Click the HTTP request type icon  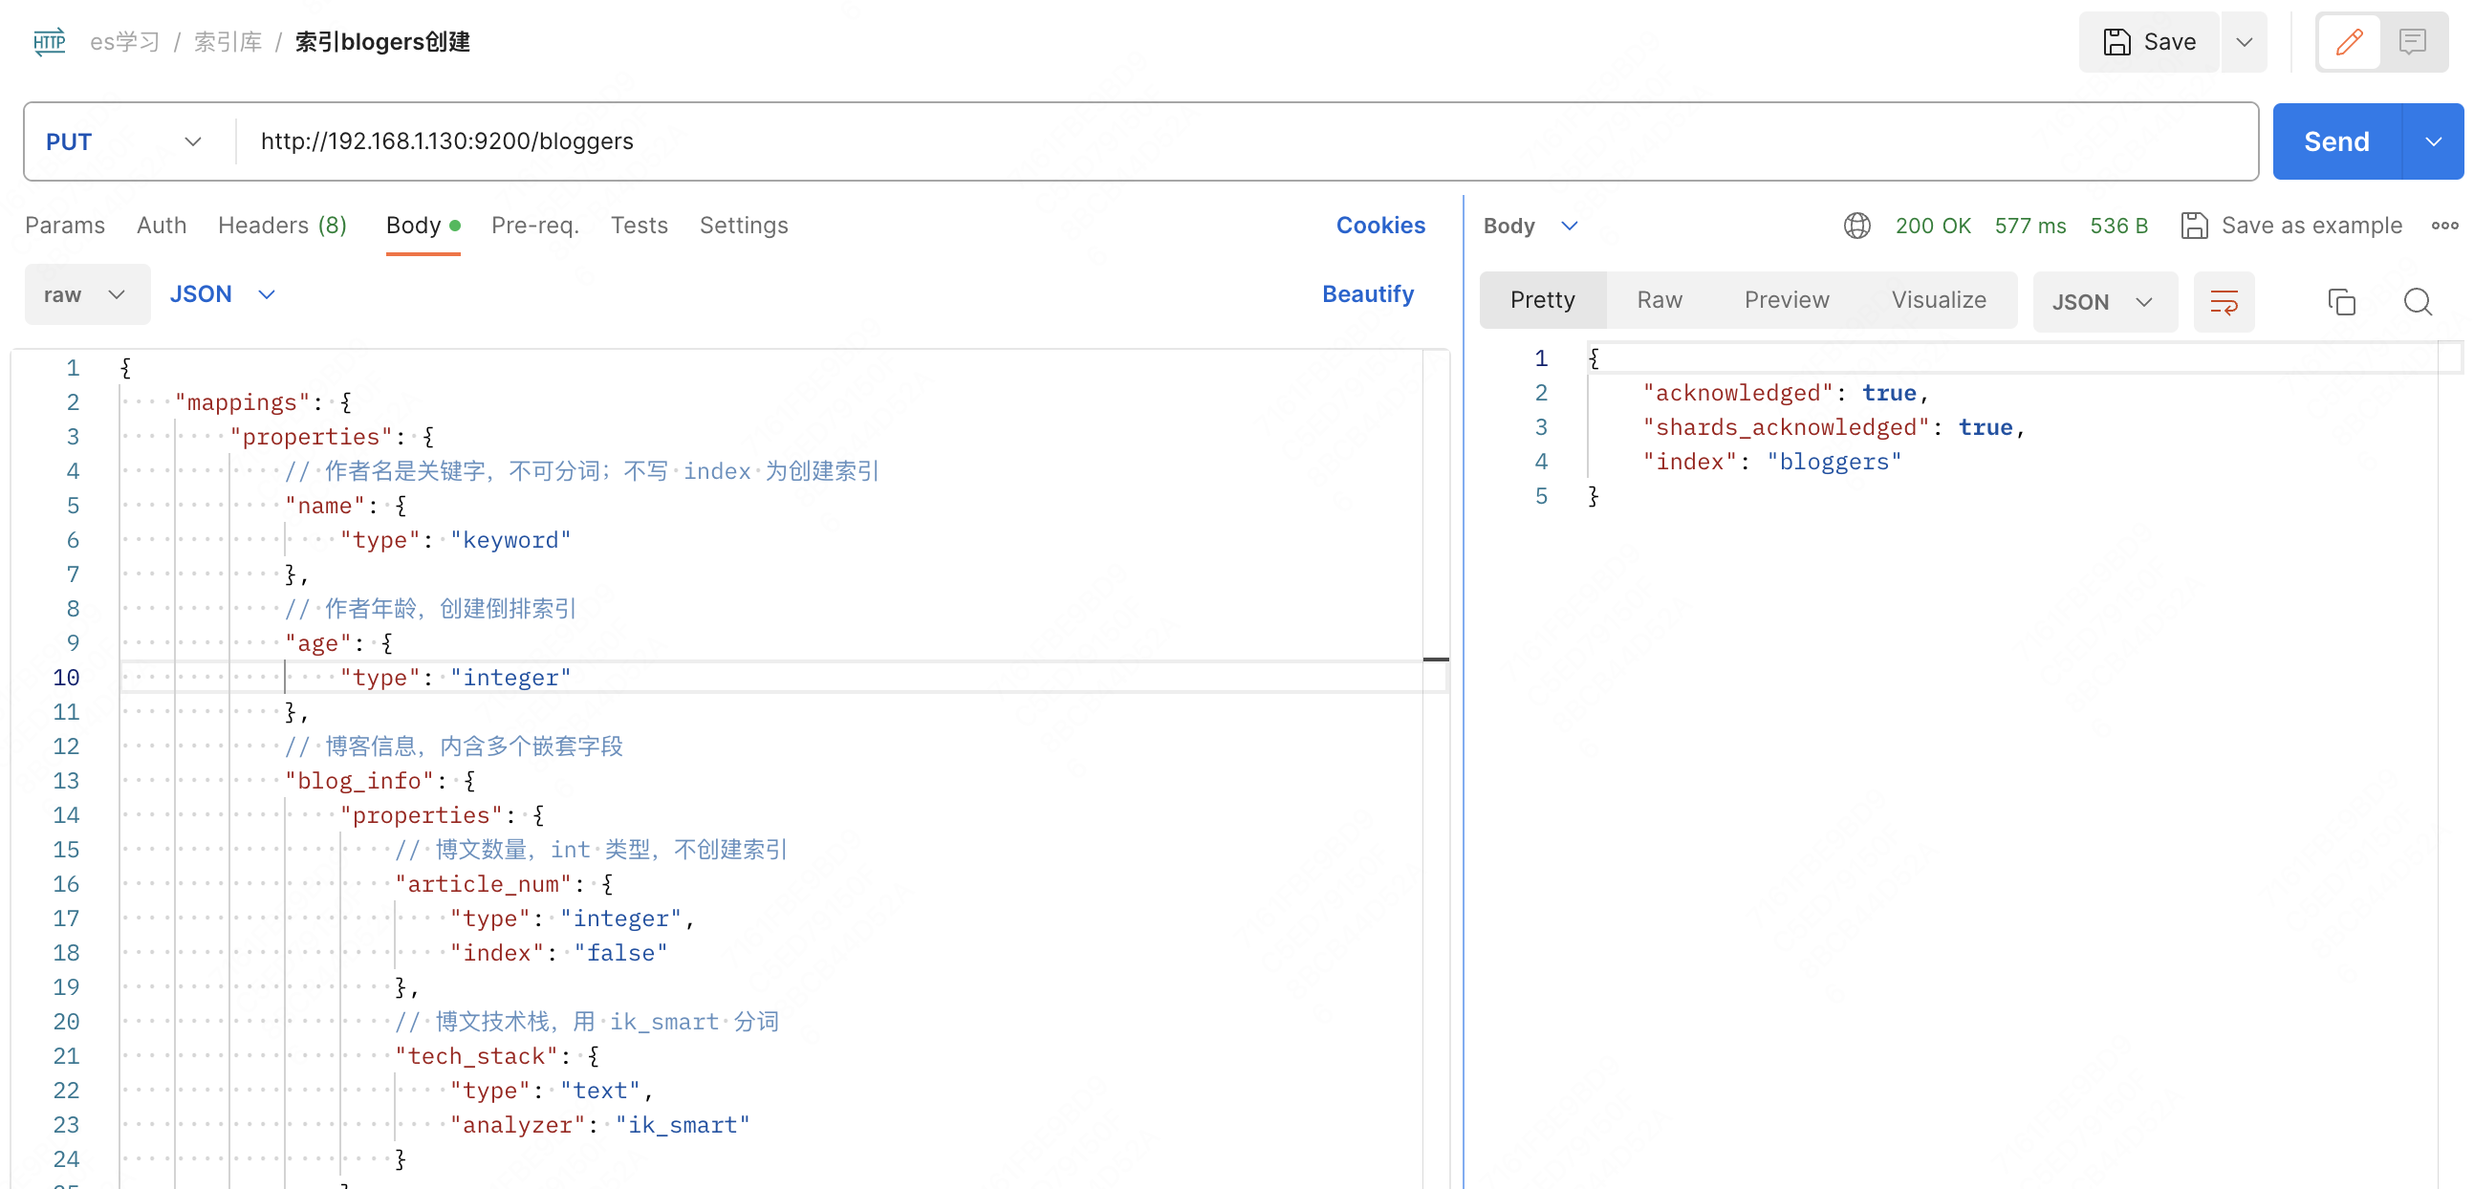[49, 42]
